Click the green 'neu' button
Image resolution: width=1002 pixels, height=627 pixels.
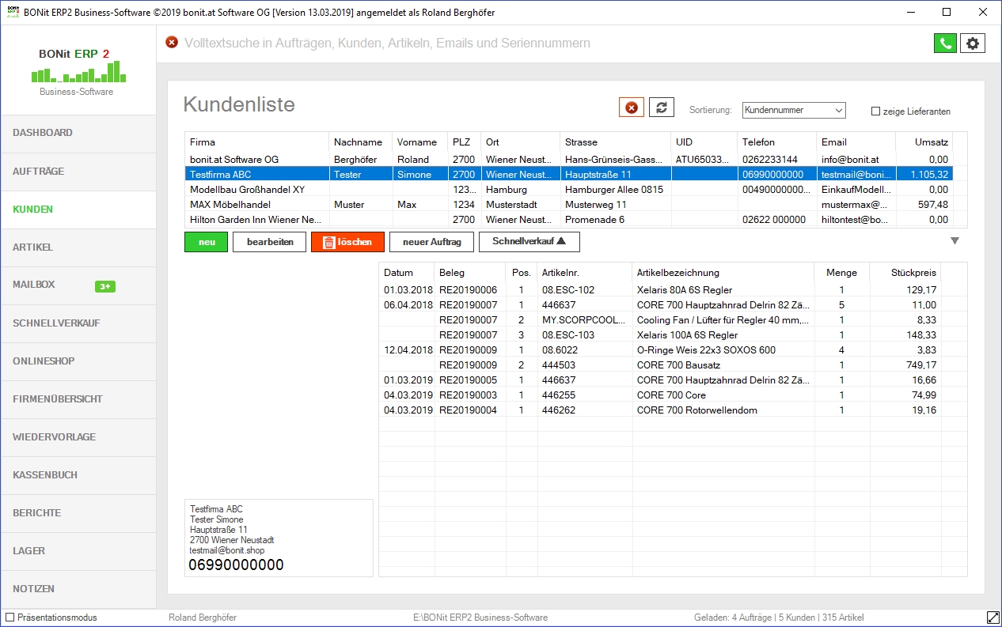pos(207,242)
